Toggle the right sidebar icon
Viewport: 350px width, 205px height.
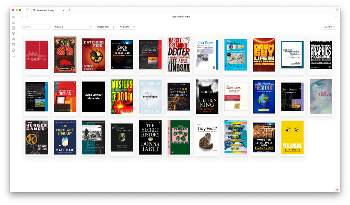coord(336,10)
